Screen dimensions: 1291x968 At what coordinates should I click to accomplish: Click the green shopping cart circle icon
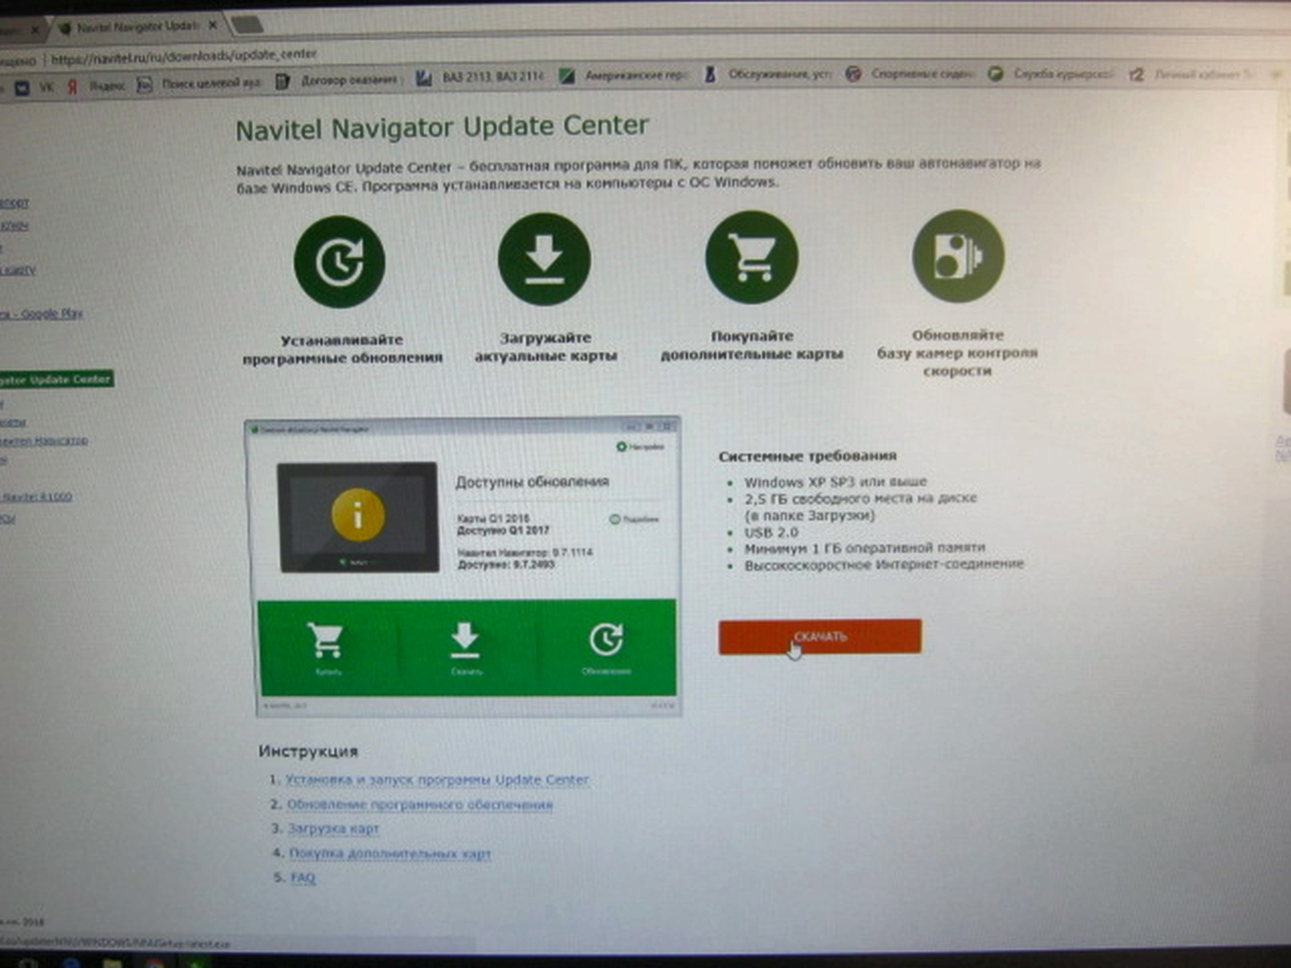752,257
